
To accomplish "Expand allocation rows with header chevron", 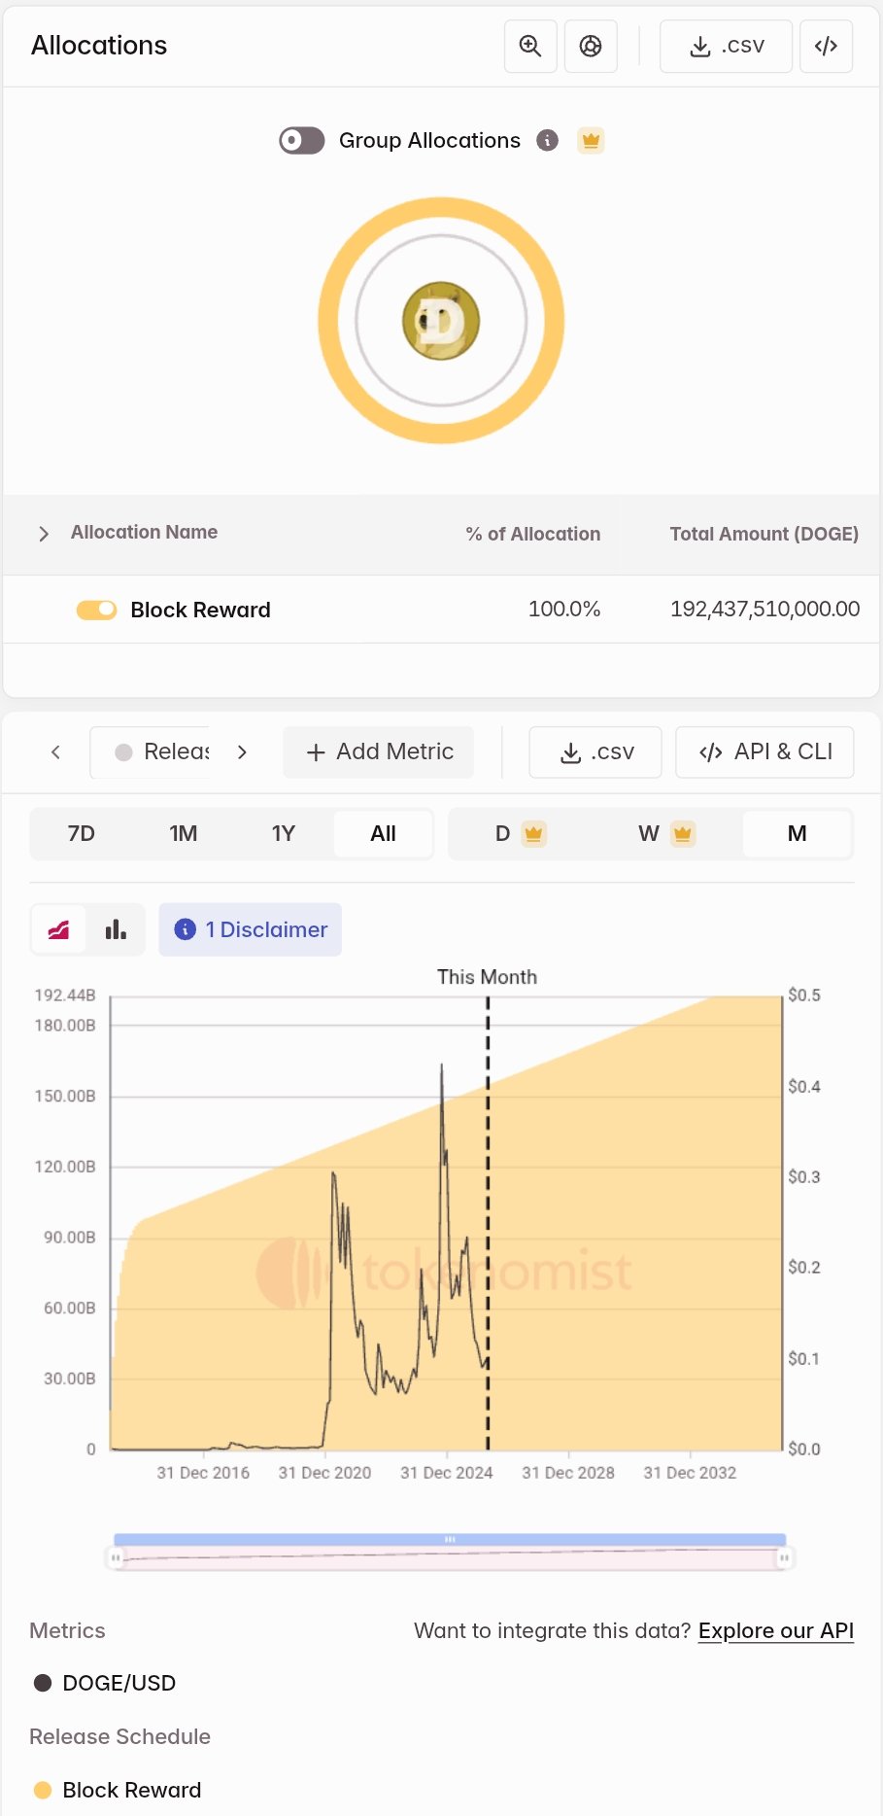I will click(44, 534).
